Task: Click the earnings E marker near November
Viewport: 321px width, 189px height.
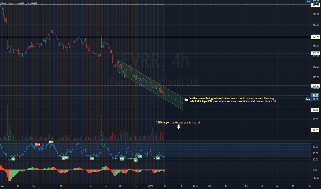Action: pyautogui.click(x=101, y=138)
